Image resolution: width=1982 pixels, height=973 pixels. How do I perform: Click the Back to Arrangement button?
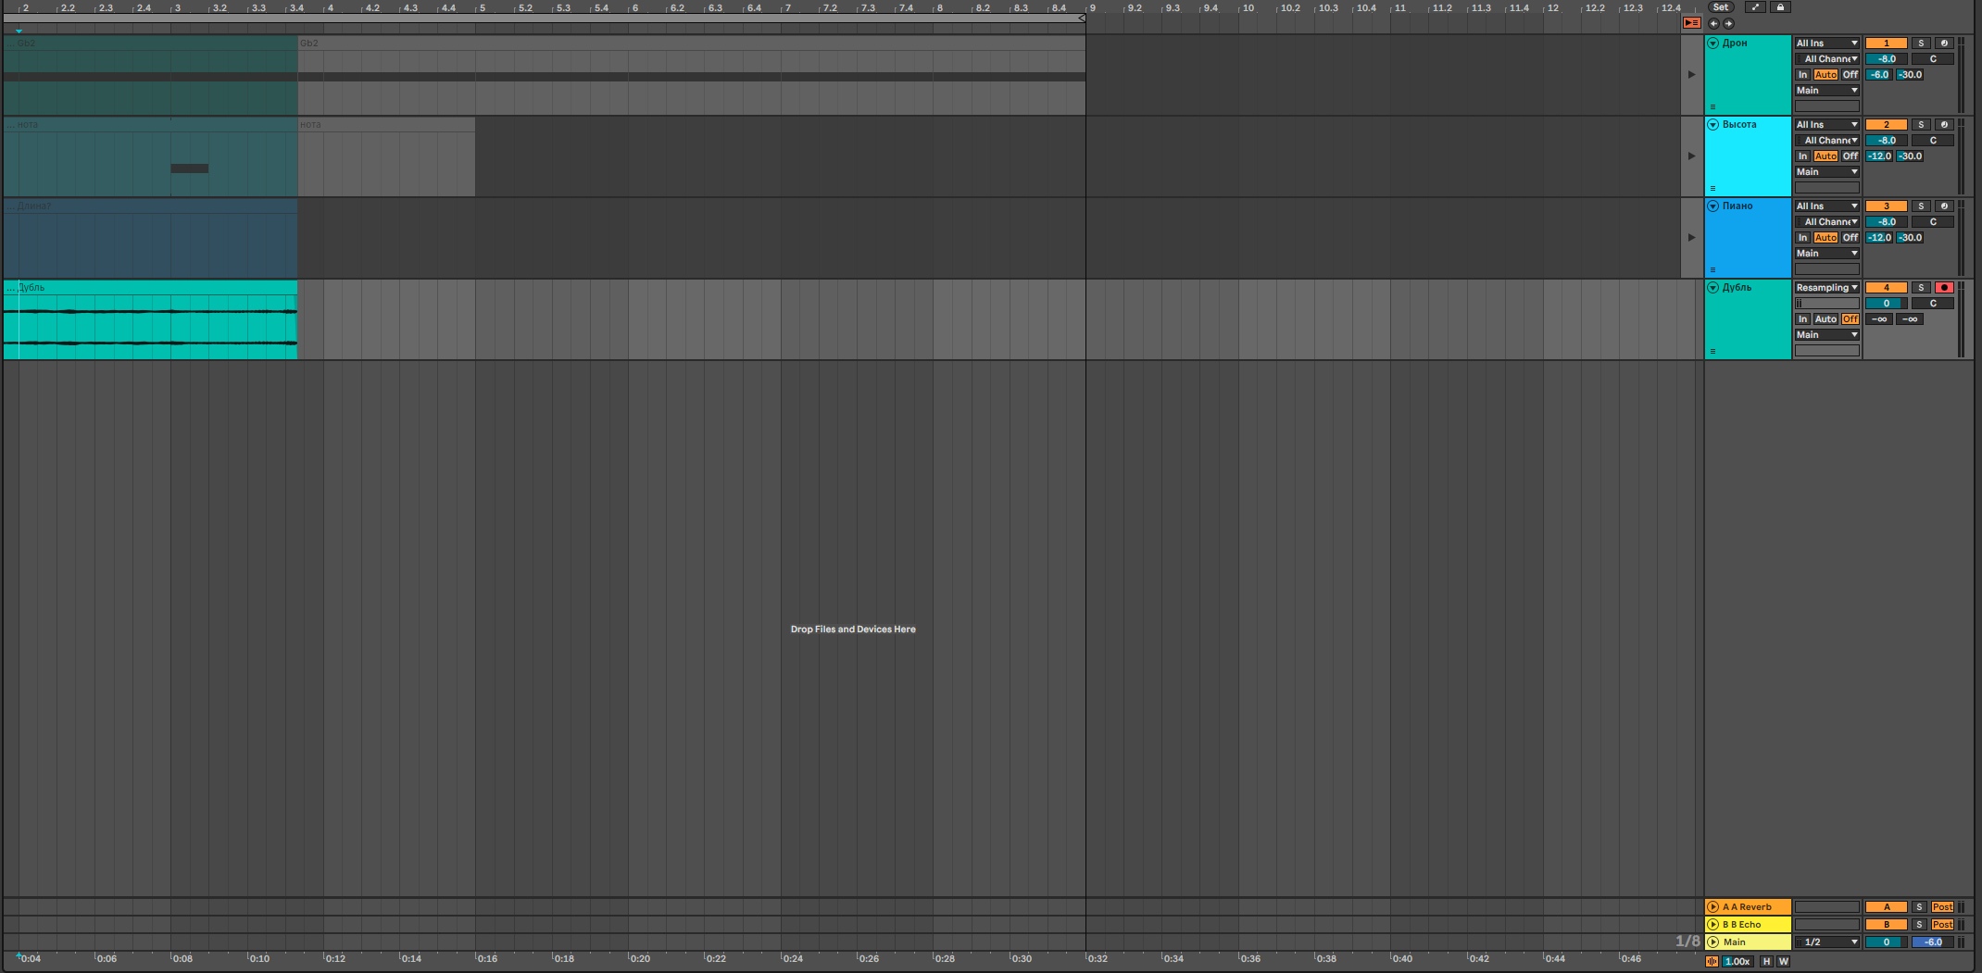(x=1691, y=23)
